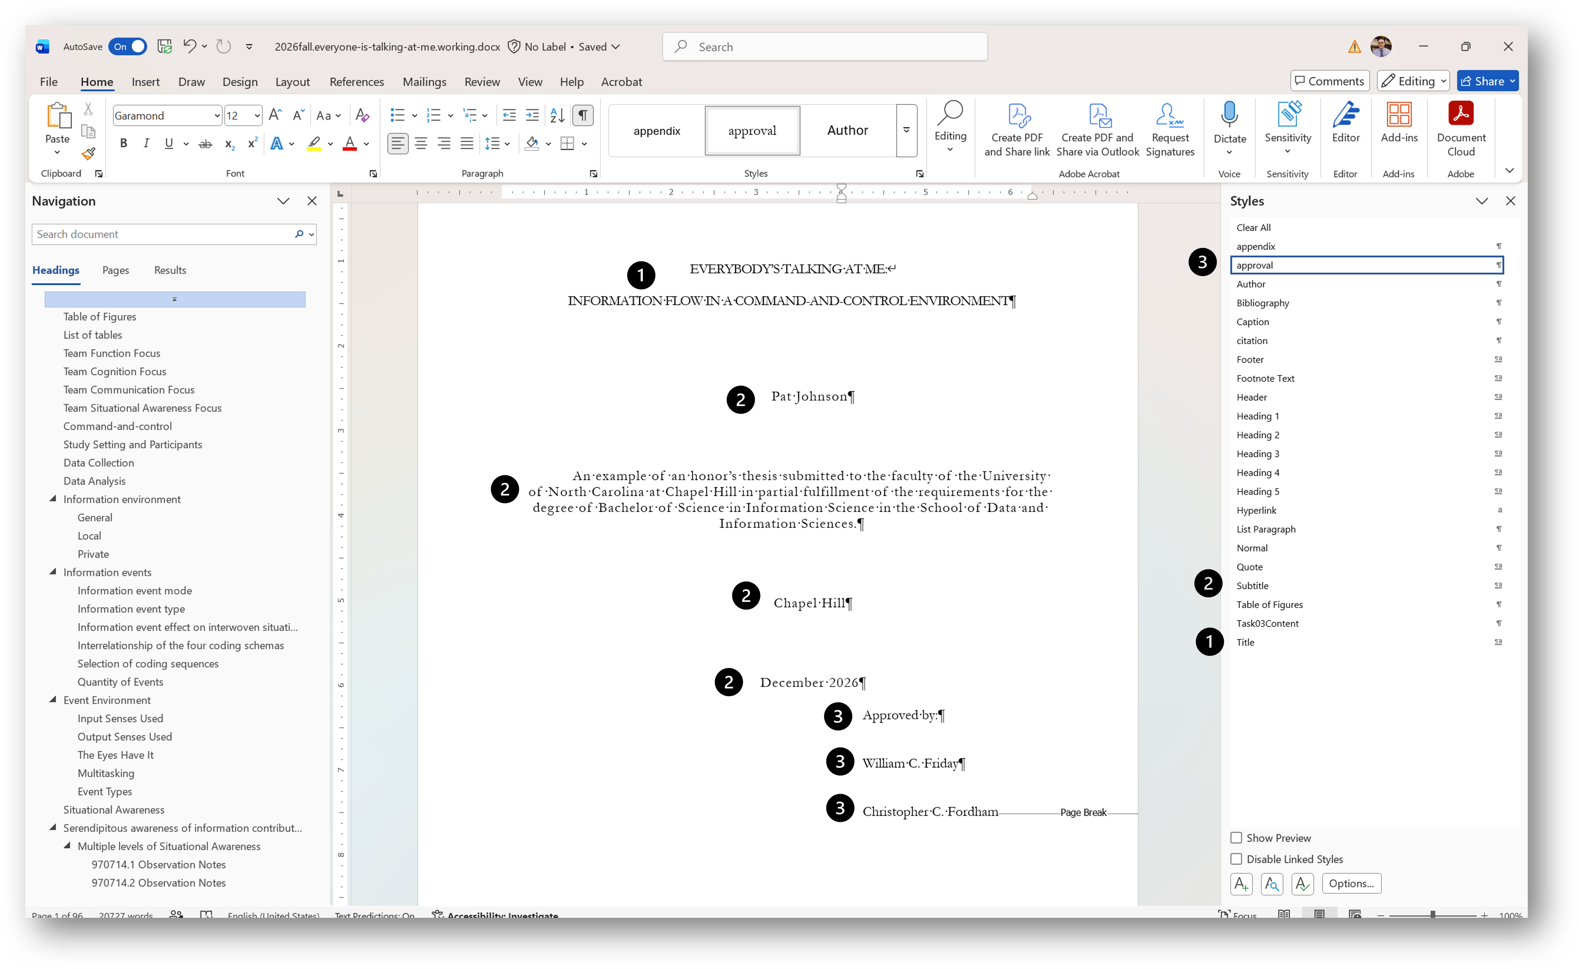Undo the last action

click(190, 46)
